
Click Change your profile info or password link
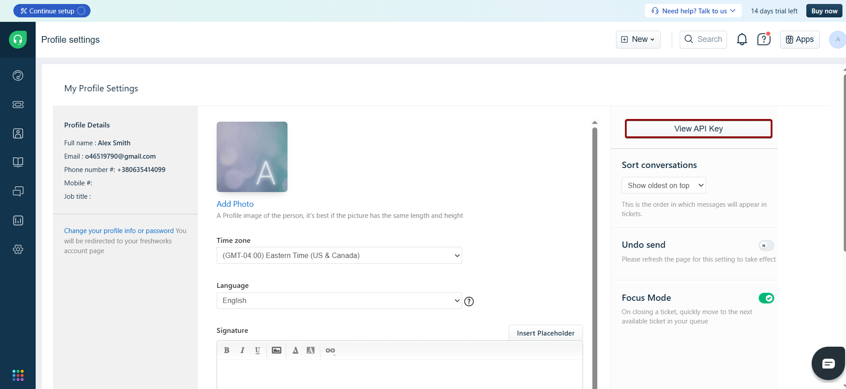point(119,231)
